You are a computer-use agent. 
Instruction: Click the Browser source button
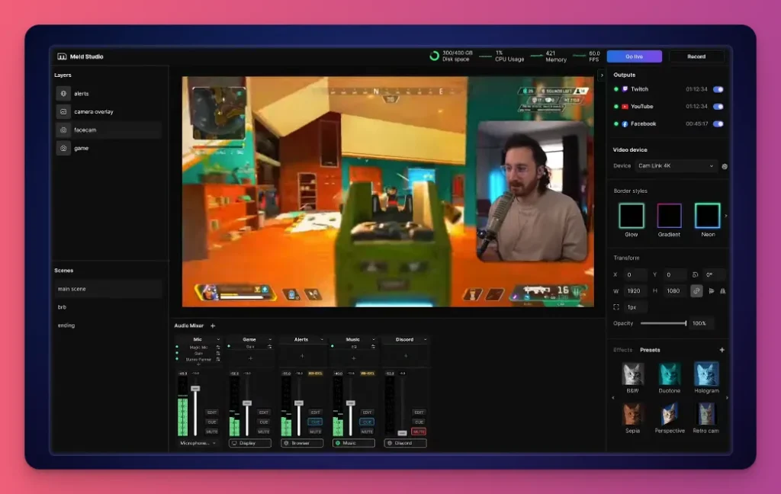click(x=302, y=443)
